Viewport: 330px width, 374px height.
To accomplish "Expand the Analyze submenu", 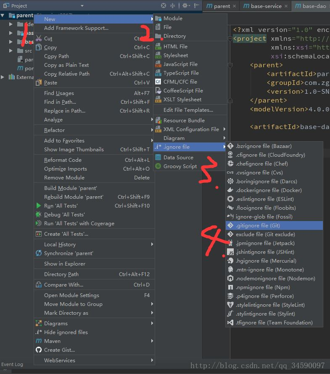I will (x=94, y=120).
